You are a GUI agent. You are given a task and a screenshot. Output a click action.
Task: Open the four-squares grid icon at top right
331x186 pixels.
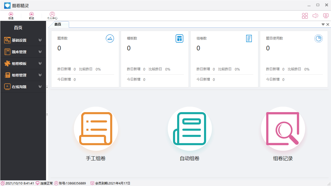coord(305,16)
